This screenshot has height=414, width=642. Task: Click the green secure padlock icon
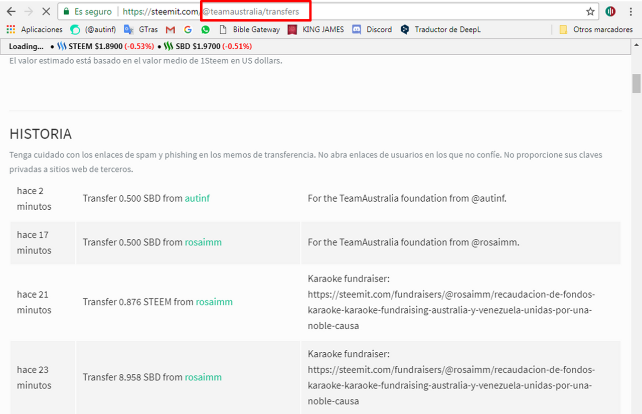click(x=66, y=11)
